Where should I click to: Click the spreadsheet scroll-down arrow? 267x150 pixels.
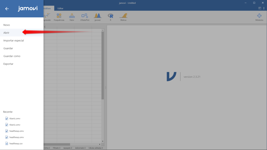click(x=102, y=141)
